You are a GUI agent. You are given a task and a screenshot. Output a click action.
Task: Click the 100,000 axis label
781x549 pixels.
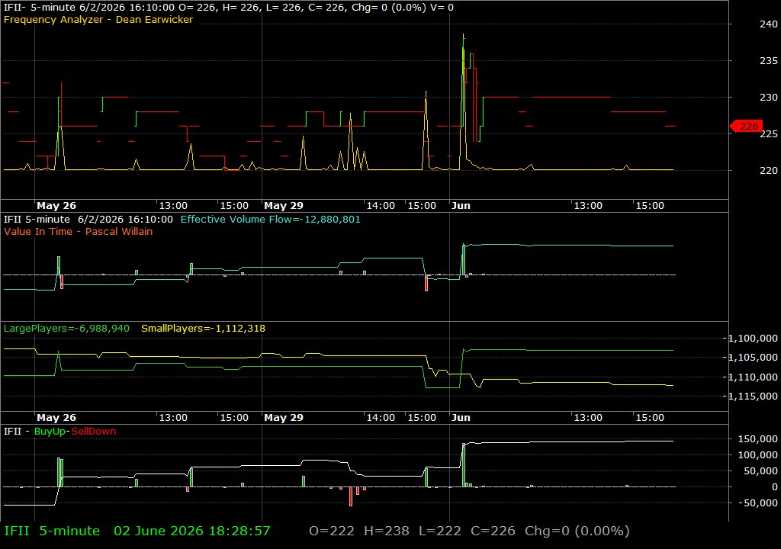pyautogui.click(x=757, y=455)
